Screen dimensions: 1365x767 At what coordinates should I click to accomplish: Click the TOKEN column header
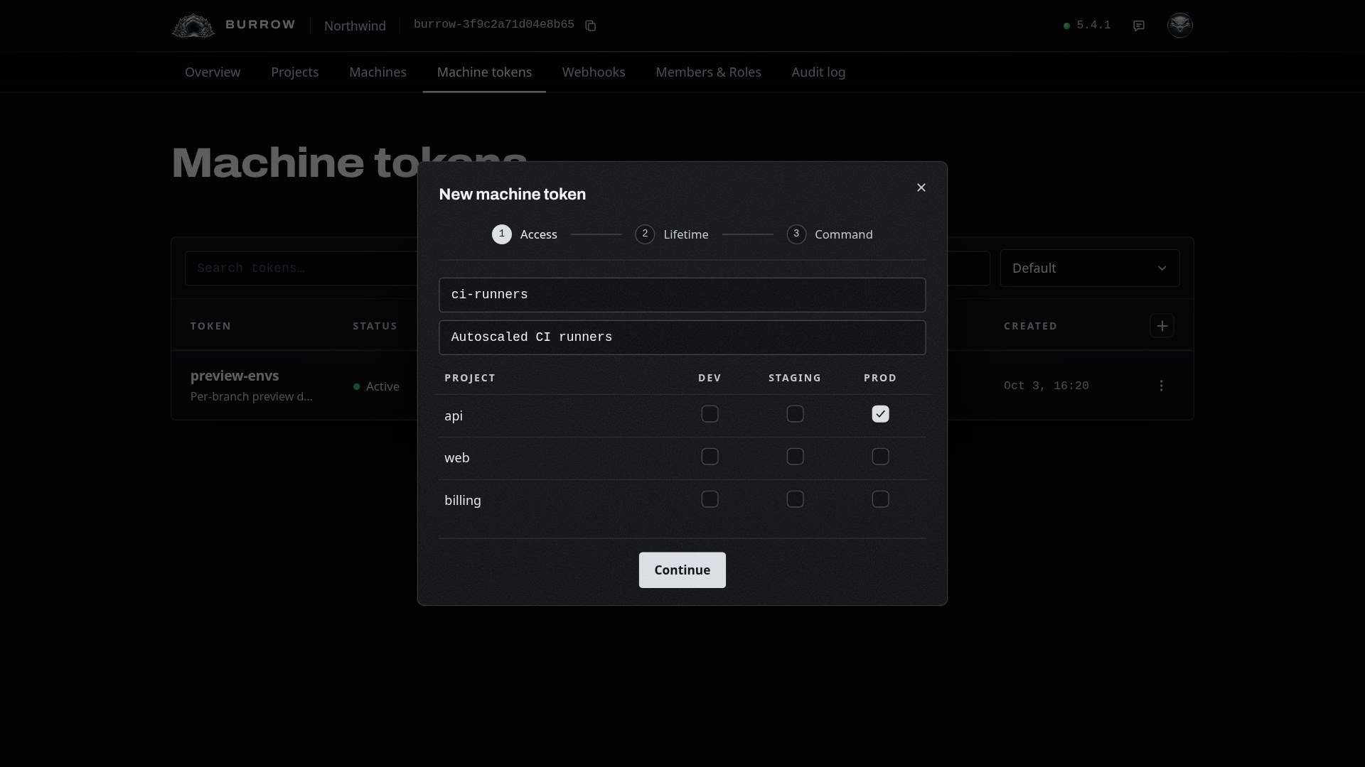[210, 326]
